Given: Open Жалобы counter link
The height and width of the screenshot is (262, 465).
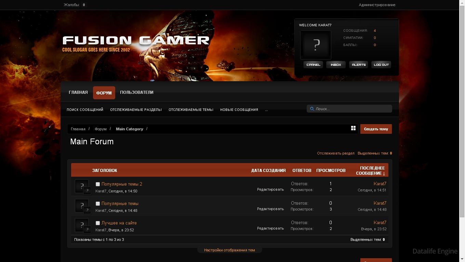Looking at the screenshot, I should point(75,5).
